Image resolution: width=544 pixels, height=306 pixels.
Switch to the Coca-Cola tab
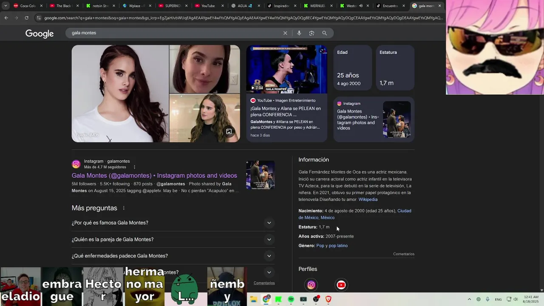coord(28,6)
